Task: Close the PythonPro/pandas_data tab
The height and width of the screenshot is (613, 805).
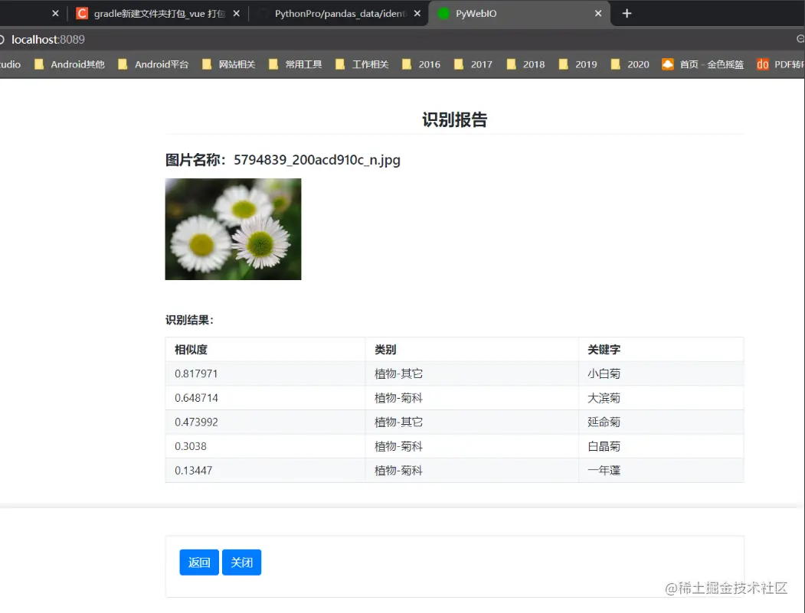Action: coord(417,13)
